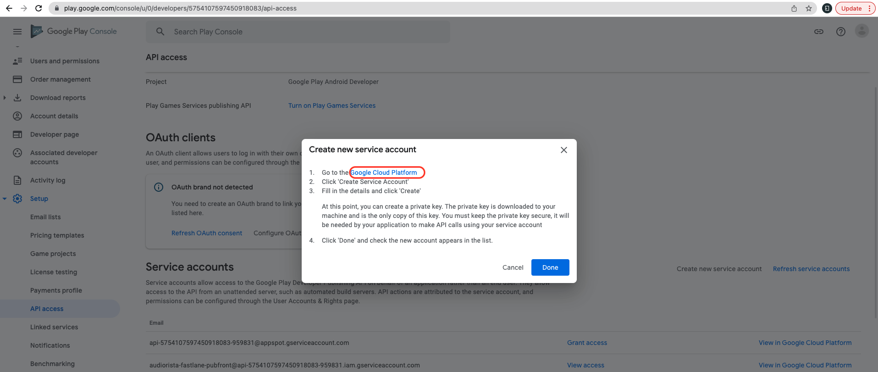Select License testing under Setup
Screen dimensions: 878x372
[x=54, y=272]
